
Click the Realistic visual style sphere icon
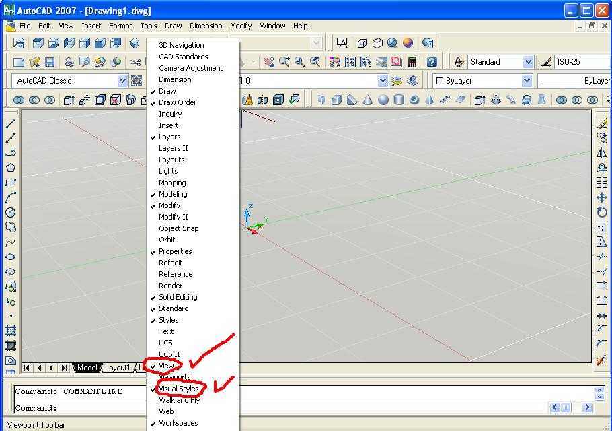(408, 43)
